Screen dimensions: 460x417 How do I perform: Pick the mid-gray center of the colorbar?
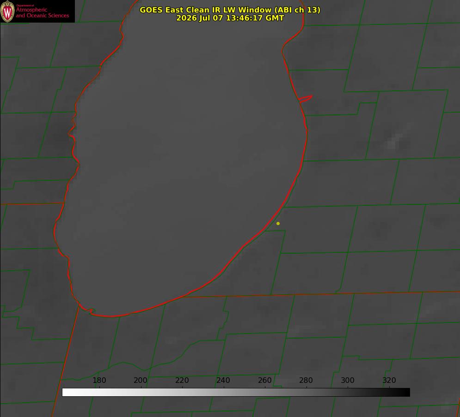(236, 393)
